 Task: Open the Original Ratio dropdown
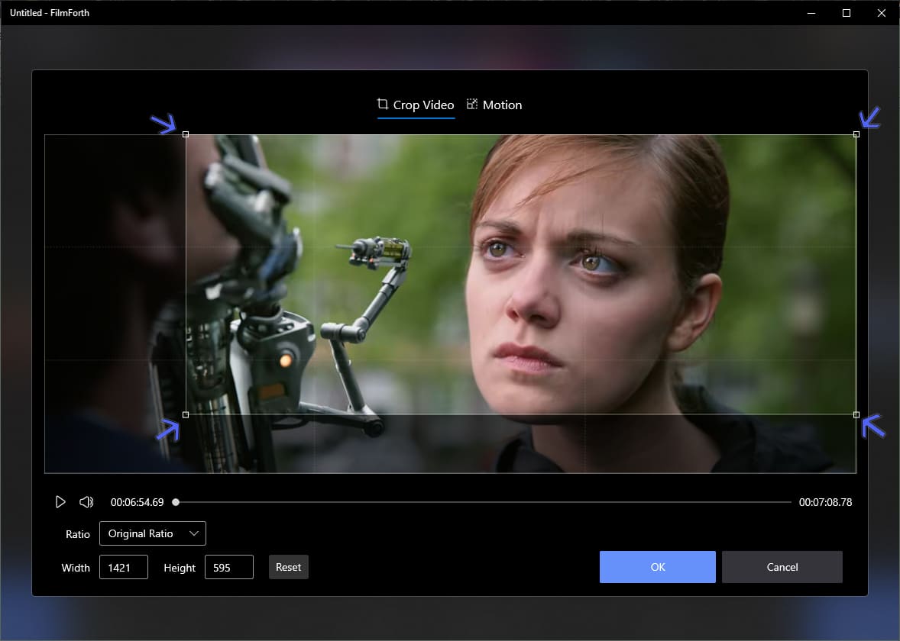tap(153, 533)
